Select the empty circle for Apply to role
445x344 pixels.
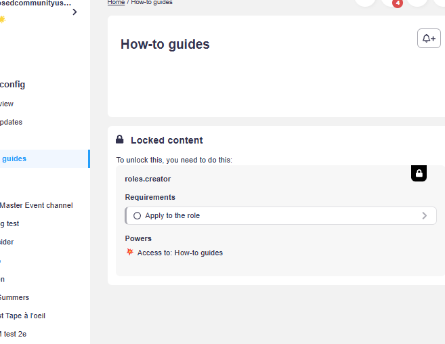137,216
